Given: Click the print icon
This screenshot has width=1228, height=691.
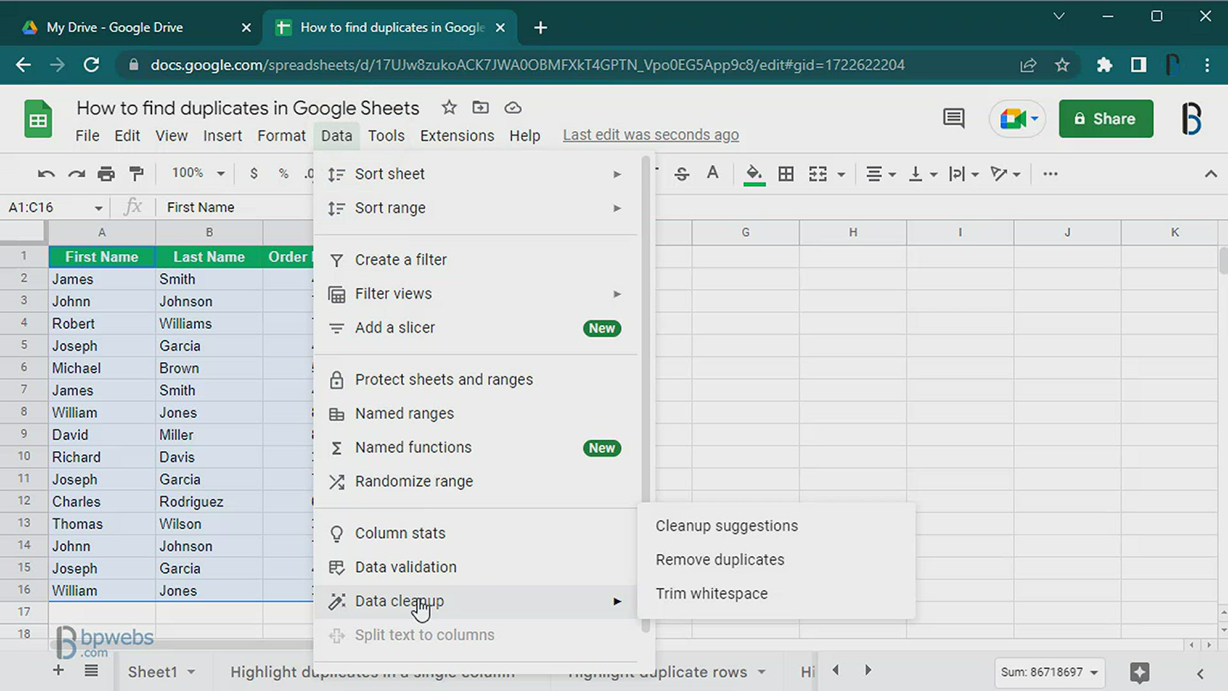Looking at the screenshot, I should tap(106, 173).
